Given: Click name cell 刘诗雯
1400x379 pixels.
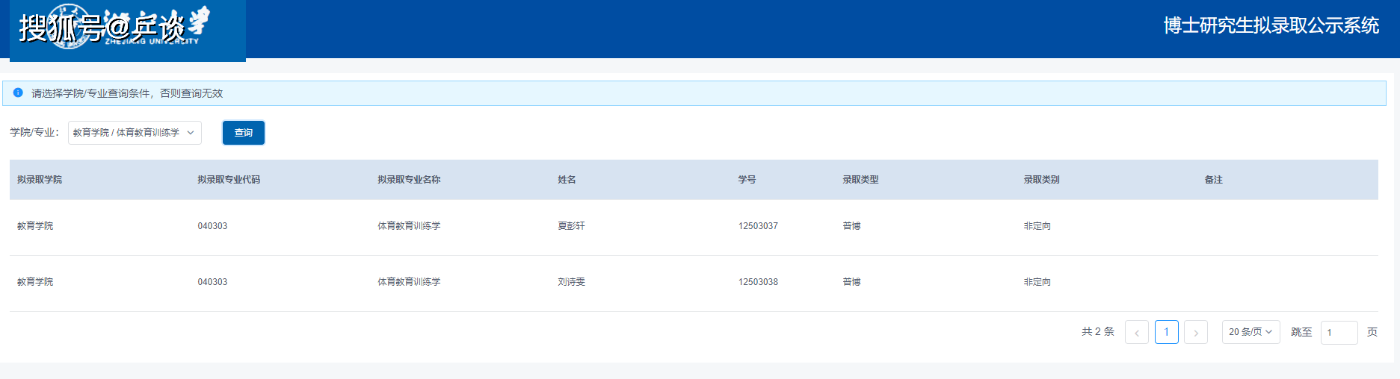Looking at the screenshot, I should [x=571, y=282].
